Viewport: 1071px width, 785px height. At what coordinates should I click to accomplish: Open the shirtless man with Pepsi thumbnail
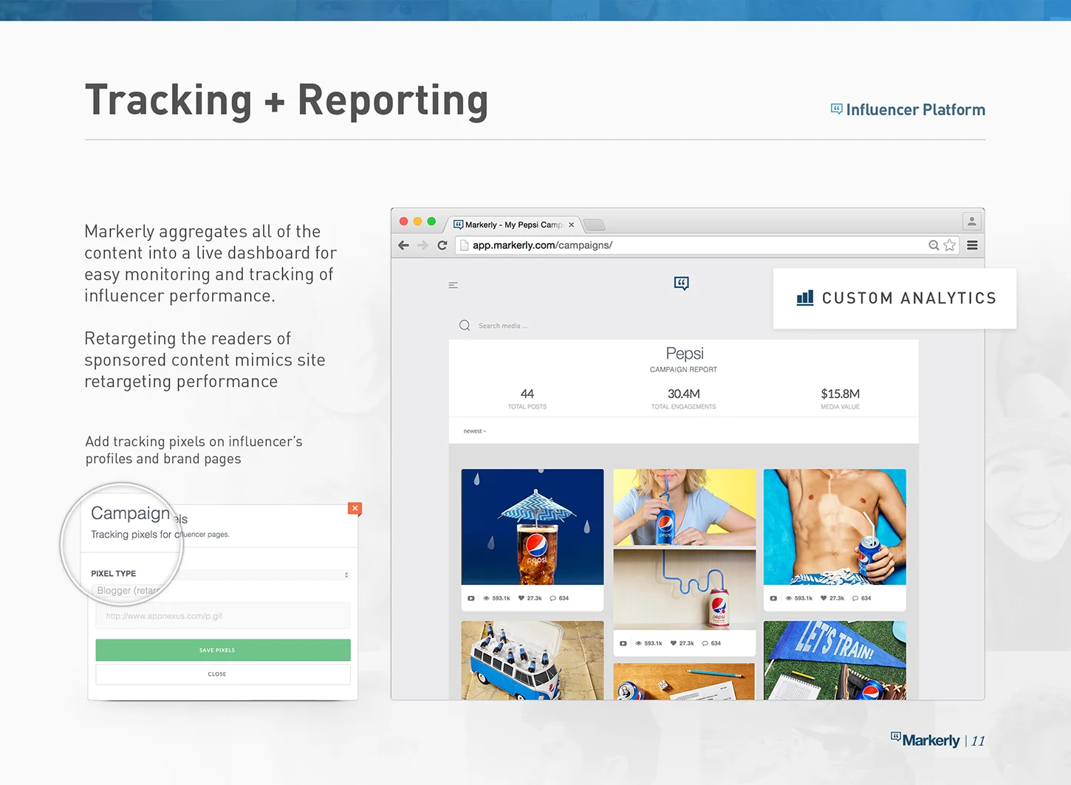(x=835, y=527)
